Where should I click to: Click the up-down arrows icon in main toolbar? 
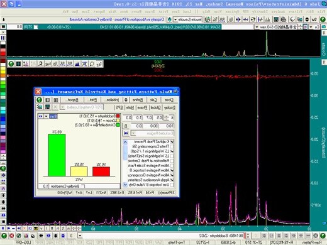coord(307,19)
